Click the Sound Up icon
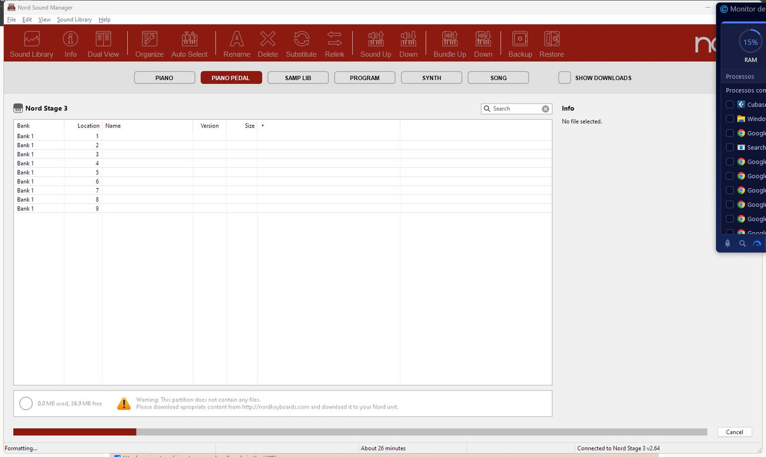The height and width of the screenshot is (457, 766). click(376, 44)
